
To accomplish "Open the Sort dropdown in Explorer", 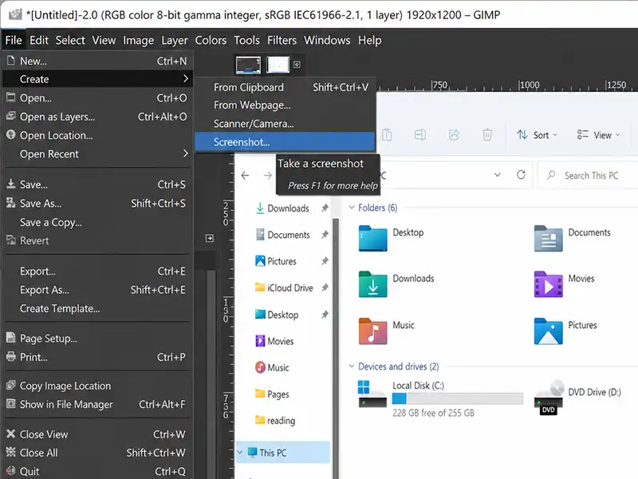I will click(x=537, y=135).
